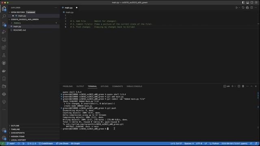Toggle secondary side bar visibility
Viewport: 260px width, 146px height.
pos(252,2)
